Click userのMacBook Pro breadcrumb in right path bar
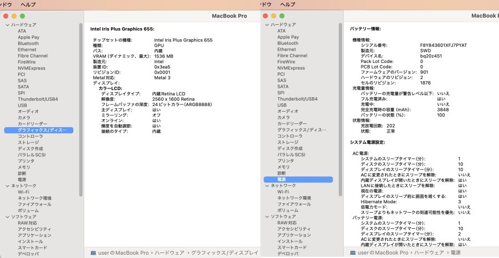The image size is (499, 258). click(x=383, y=252)
